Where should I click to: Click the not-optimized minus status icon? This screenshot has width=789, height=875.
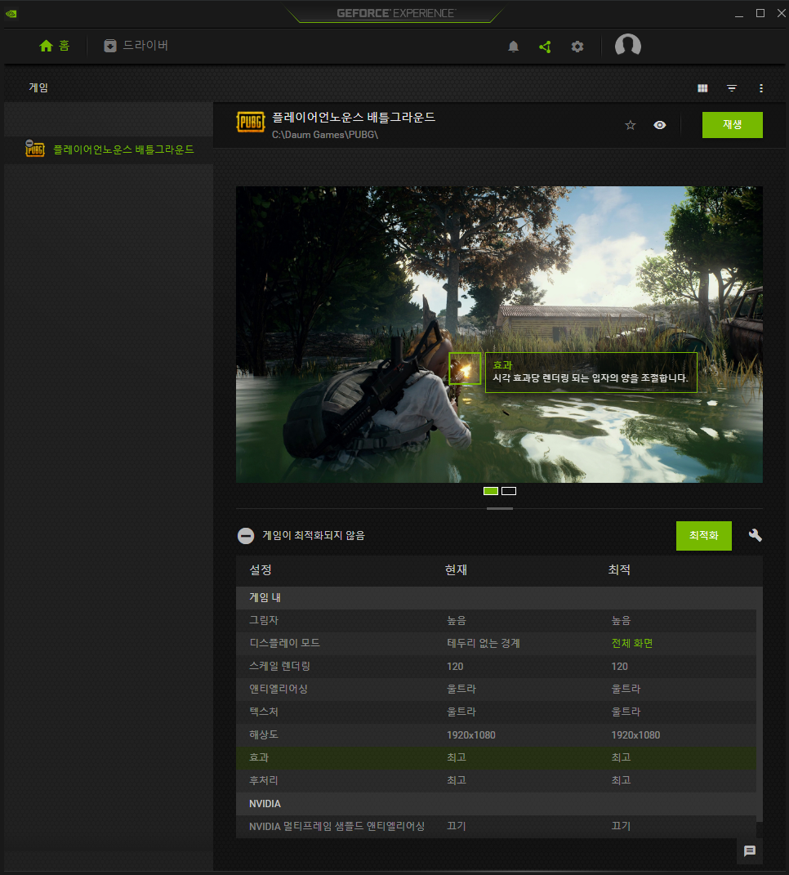tap(246, 536)
